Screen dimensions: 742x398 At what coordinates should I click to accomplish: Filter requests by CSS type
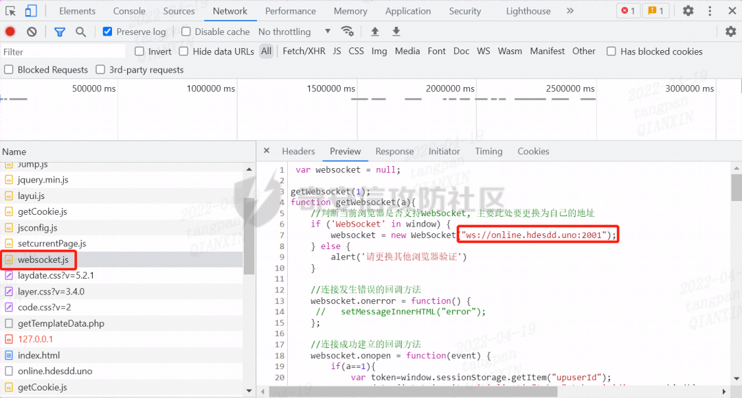pos(356,51)
